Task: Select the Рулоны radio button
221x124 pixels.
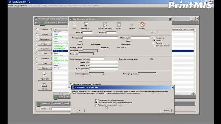Action: coord(155,43)
